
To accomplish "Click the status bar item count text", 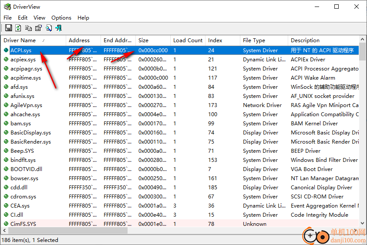I will (x=30, y=240).
